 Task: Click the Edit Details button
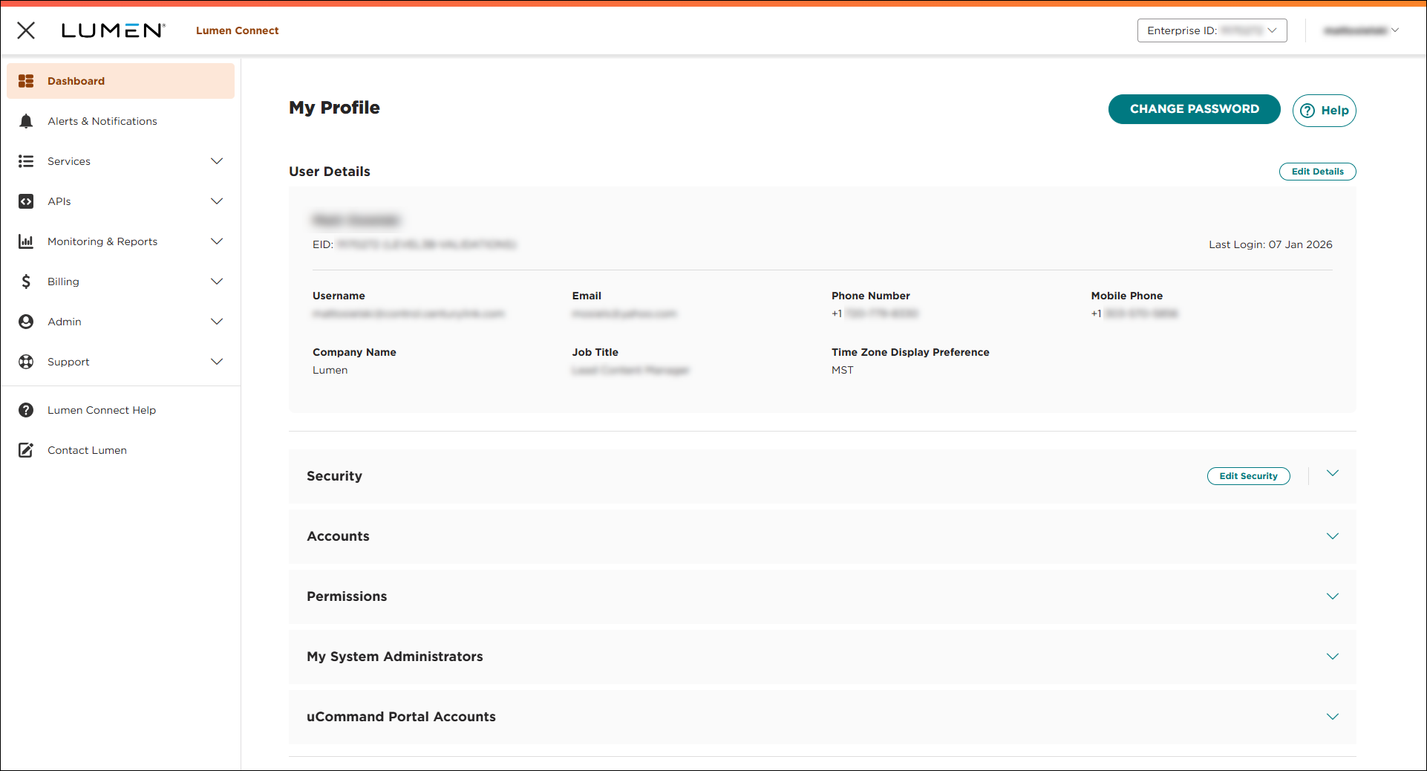[1317, 172]
